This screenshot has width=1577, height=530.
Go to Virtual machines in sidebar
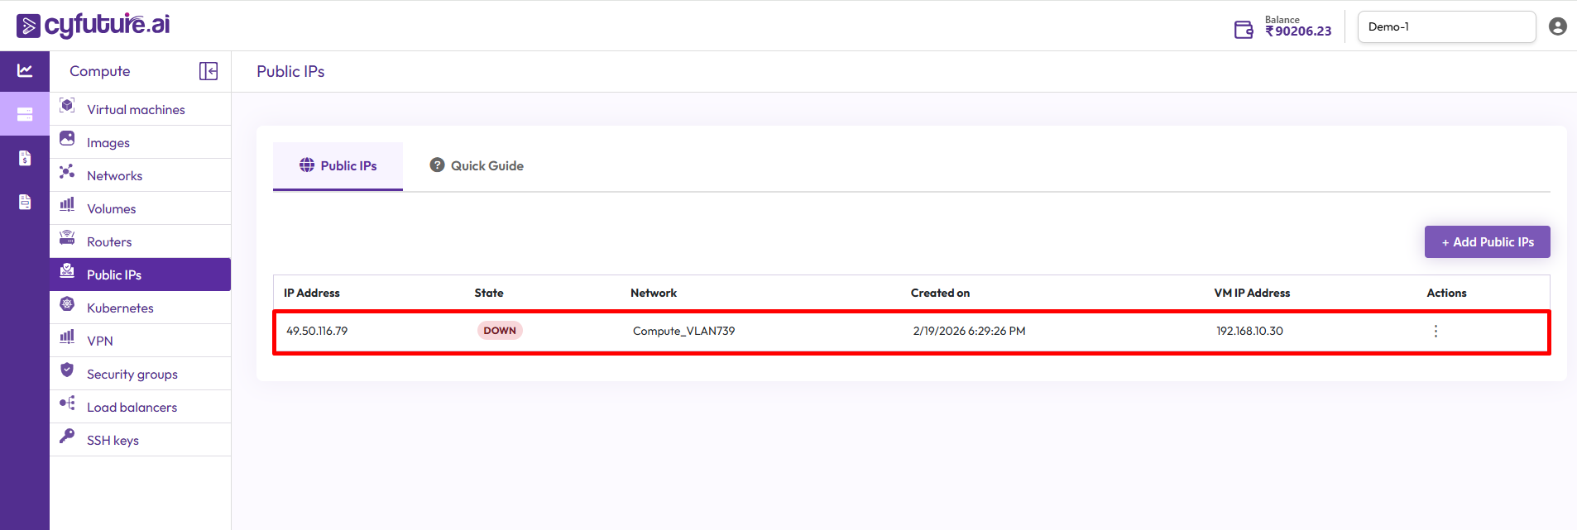click(x=136, y=109)
